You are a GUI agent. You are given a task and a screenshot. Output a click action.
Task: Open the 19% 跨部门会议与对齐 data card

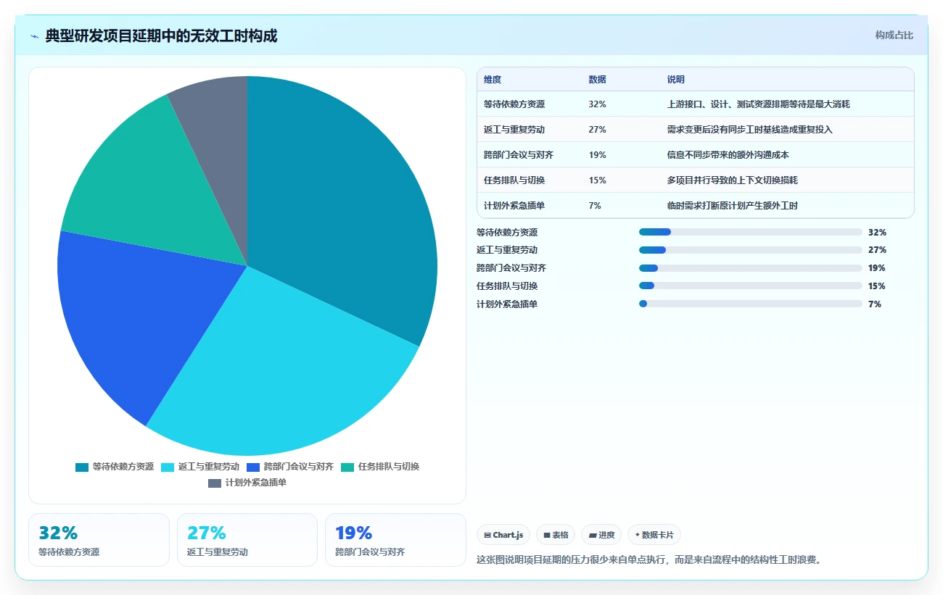395,540
